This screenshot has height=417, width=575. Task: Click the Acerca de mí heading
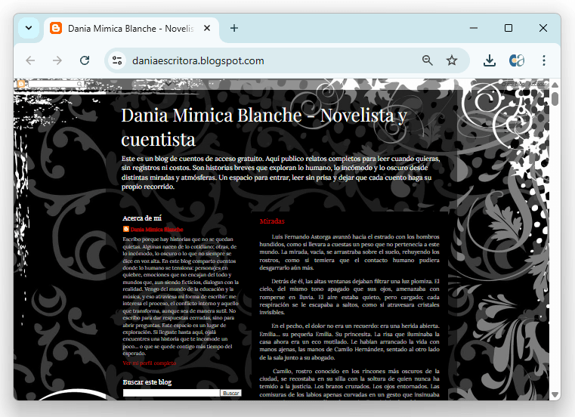coord(142,218)
